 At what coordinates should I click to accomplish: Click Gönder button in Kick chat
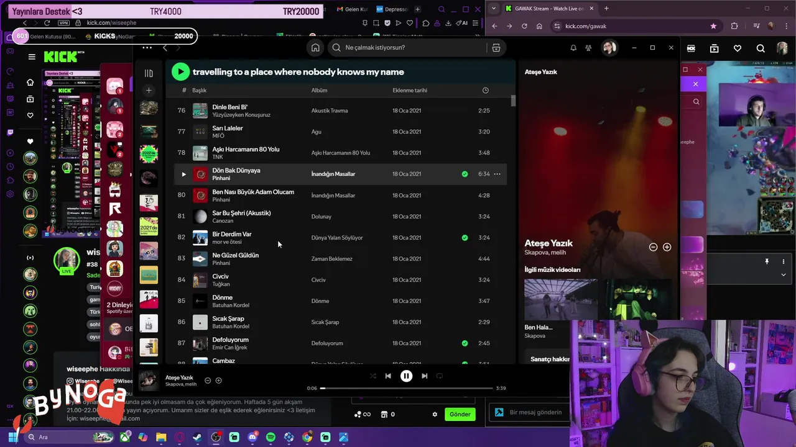click(x=460, y=414)
